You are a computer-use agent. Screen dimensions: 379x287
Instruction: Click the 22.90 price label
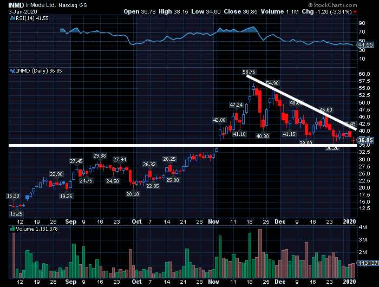(56, 174)
